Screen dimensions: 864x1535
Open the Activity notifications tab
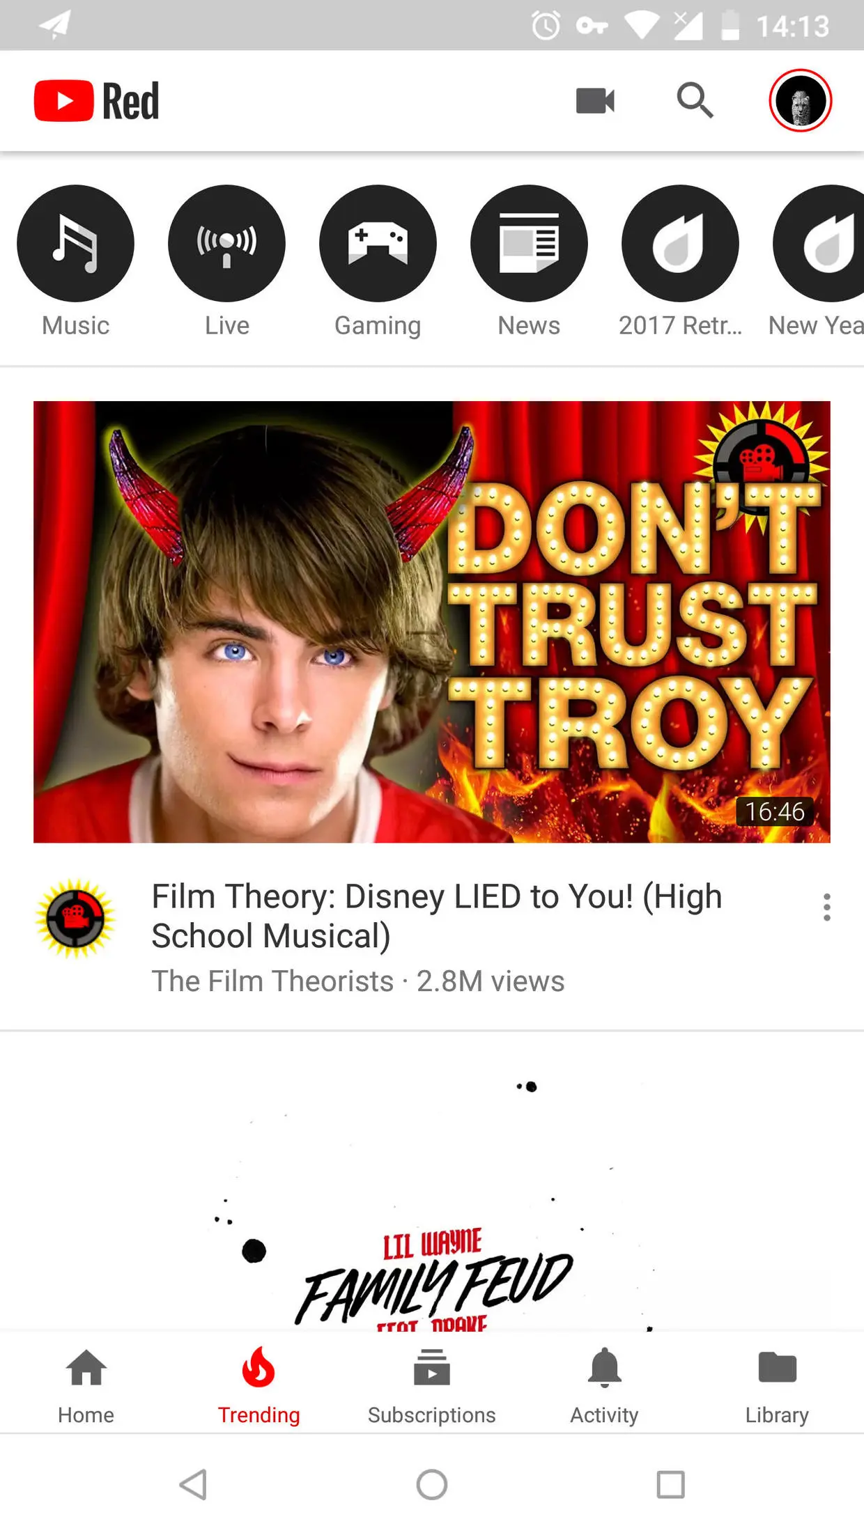pos(604,1385)
